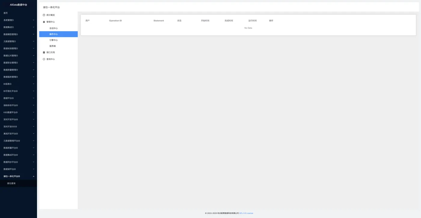Open the K8S数据平台 sidebar menu
Viewport: 421px width, 218px height.
pyautogui.click(x=18, y=112)
